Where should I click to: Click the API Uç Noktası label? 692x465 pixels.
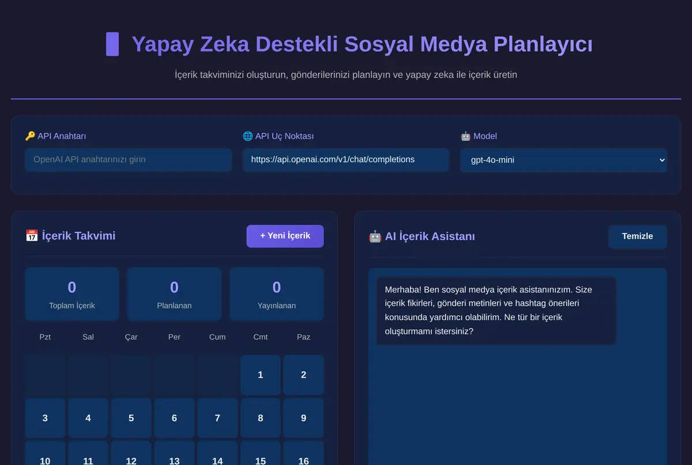[x=284, y=136]
